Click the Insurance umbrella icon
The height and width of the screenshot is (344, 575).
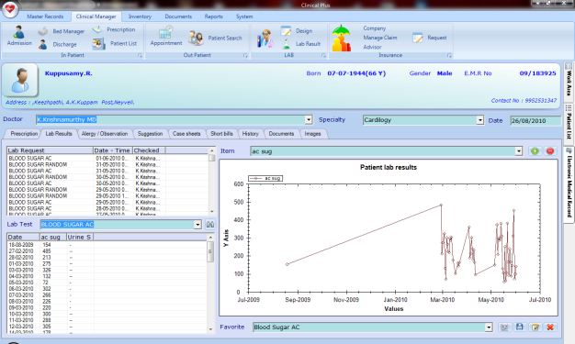tap(341, 39)
